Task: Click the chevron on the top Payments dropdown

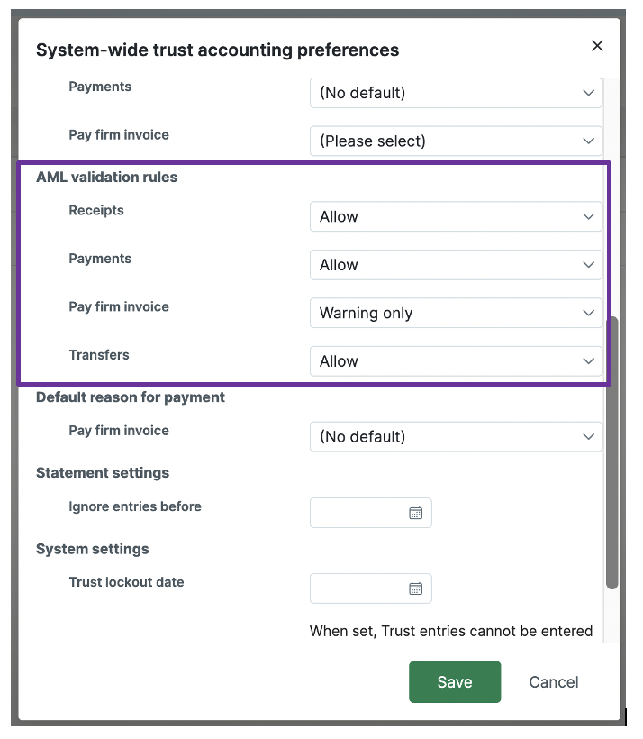Action: pyautogui.click(x=589, y=93)
